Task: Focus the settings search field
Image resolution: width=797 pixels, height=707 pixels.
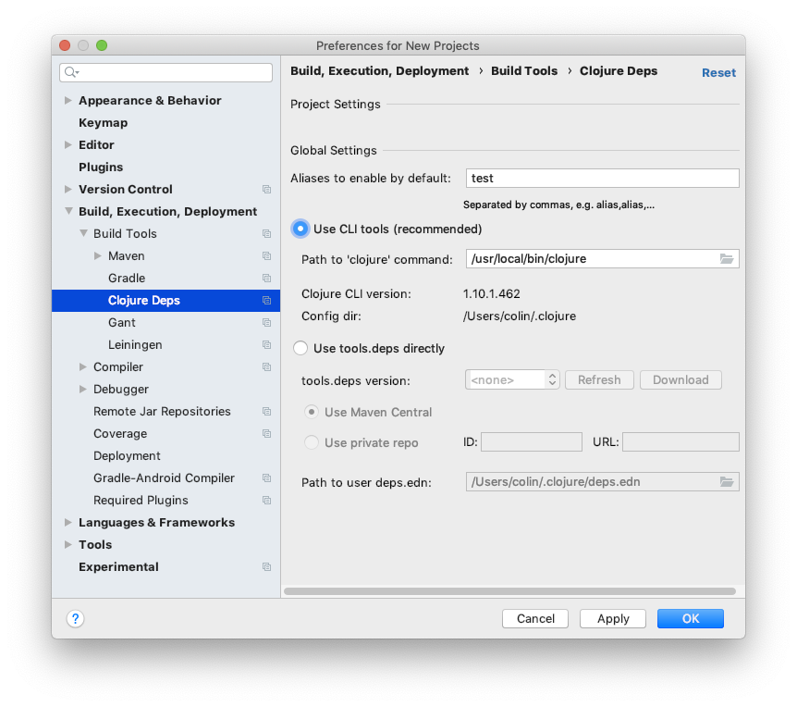Action: (x=166, y=73)
